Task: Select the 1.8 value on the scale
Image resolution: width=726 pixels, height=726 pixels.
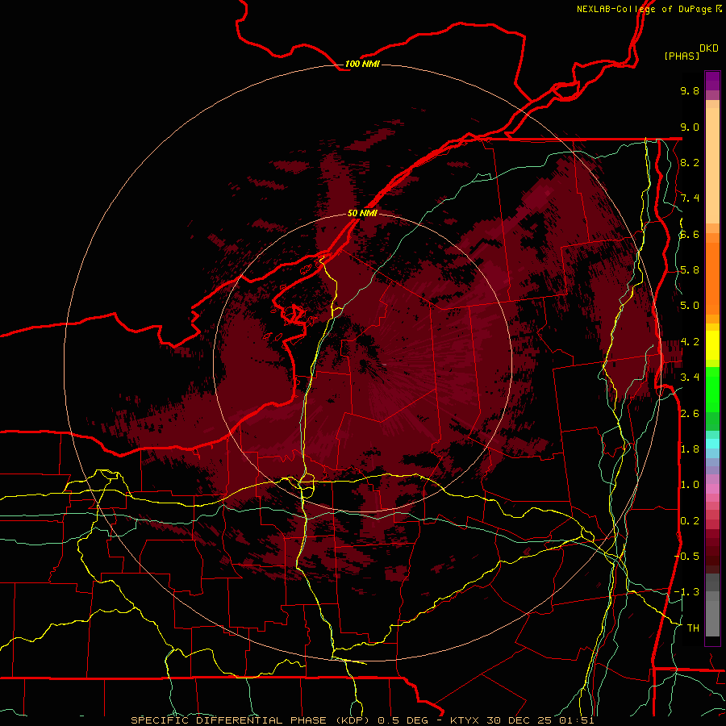Action: (x=690, y=449)
